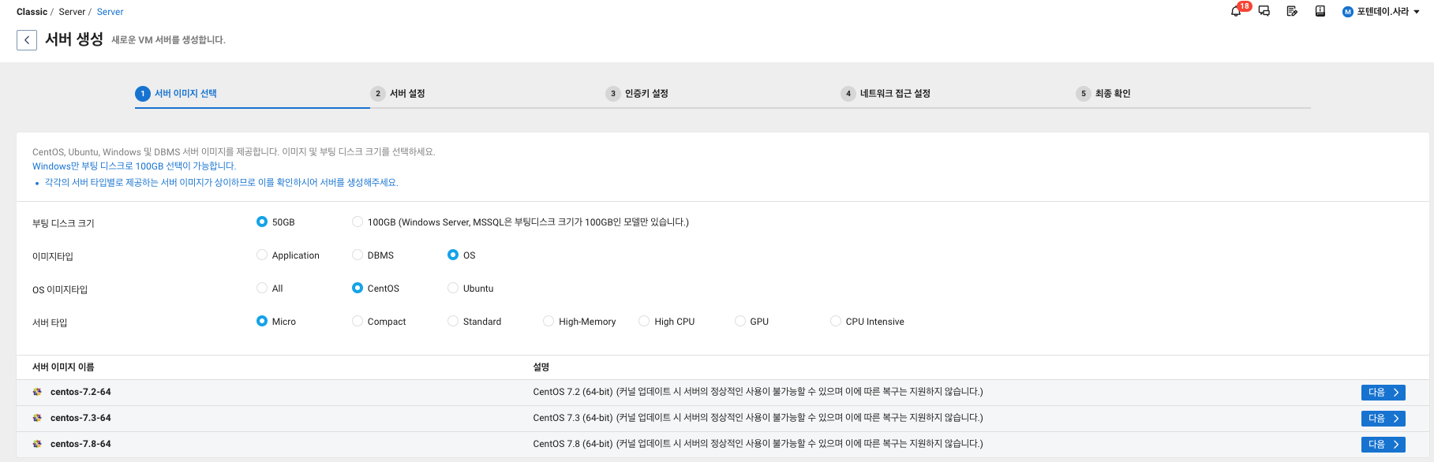Screen dimensions: 1434x462
Task: Open the document edit note icon
Action: coord(1292,12)
